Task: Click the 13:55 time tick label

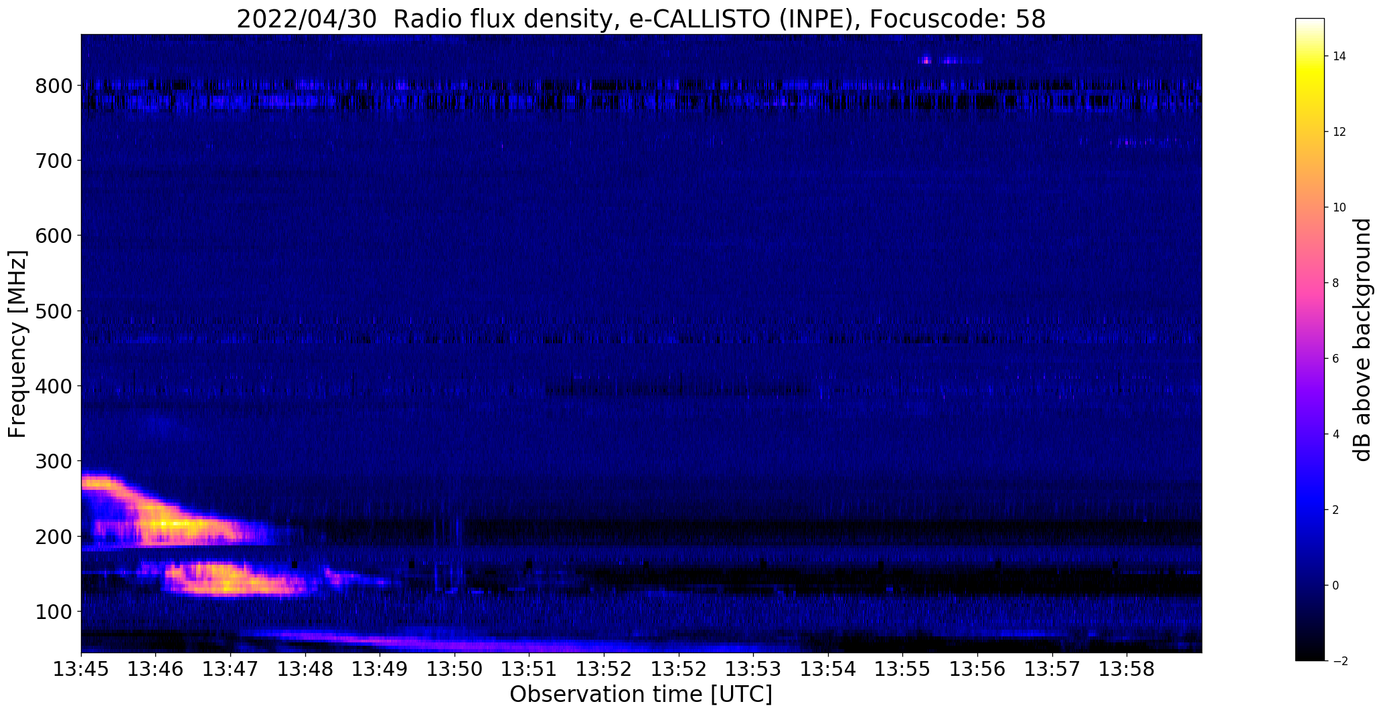Action: click(902, 669)
